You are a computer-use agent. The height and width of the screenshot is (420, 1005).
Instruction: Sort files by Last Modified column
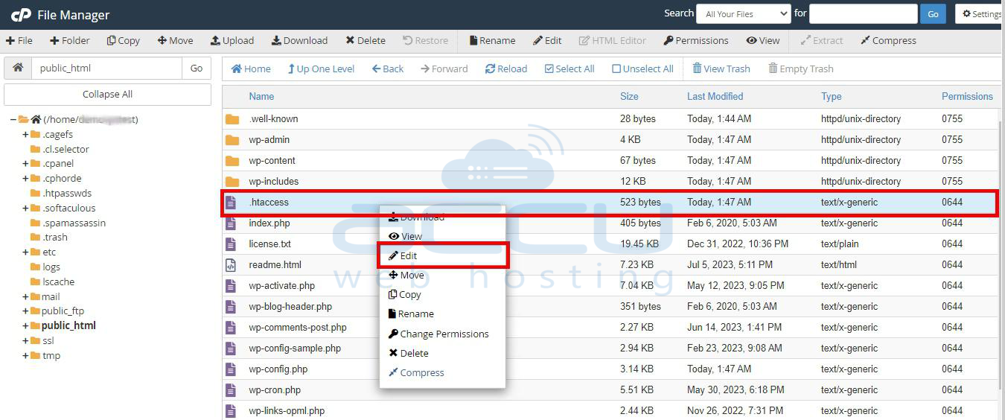[x=715, y=96]
